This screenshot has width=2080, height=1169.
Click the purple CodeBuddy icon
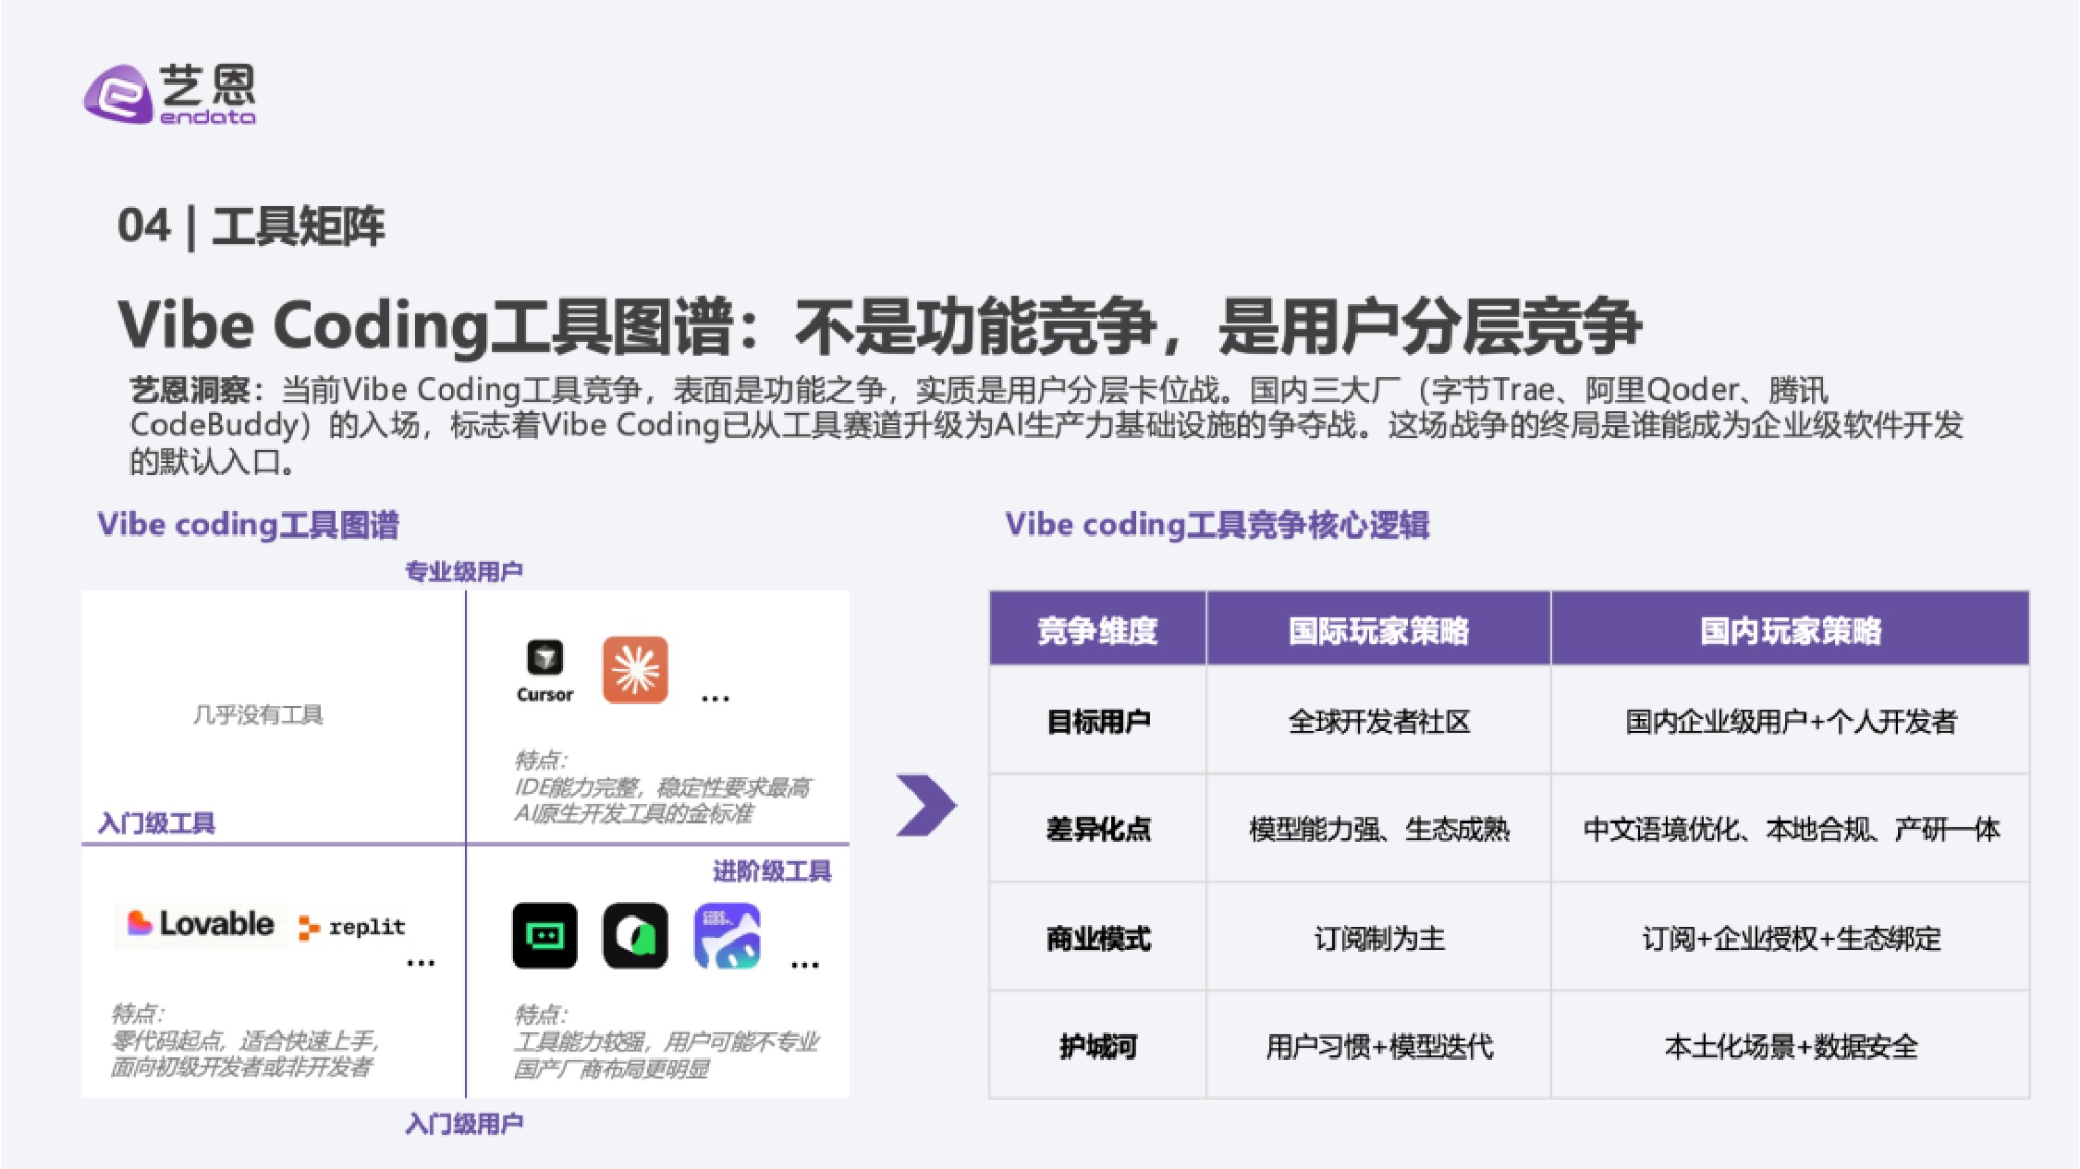(728, 936)
